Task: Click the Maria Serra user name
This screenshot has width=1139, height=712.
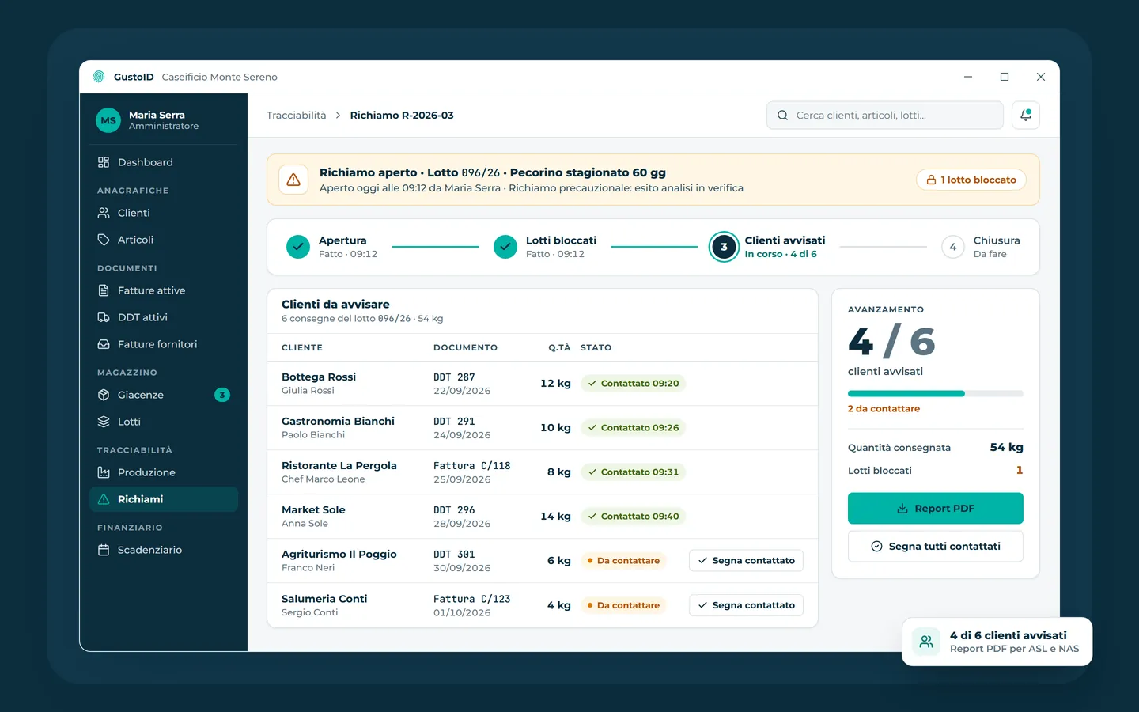Action: pos(157,115)
